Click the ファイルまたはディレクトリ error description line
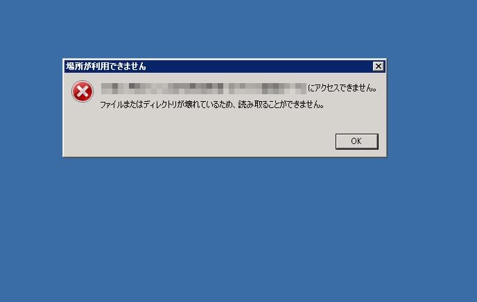This screenshot has width=477, height=302. (x=212, y=105)
